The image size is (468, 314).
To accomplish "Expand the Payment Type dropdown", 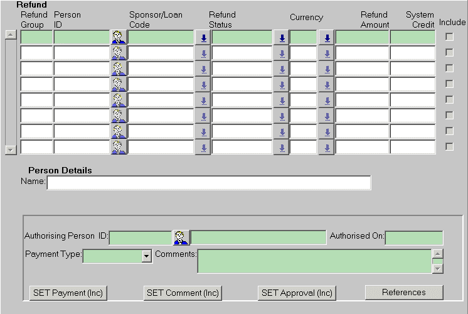I will tap(147, 256).
